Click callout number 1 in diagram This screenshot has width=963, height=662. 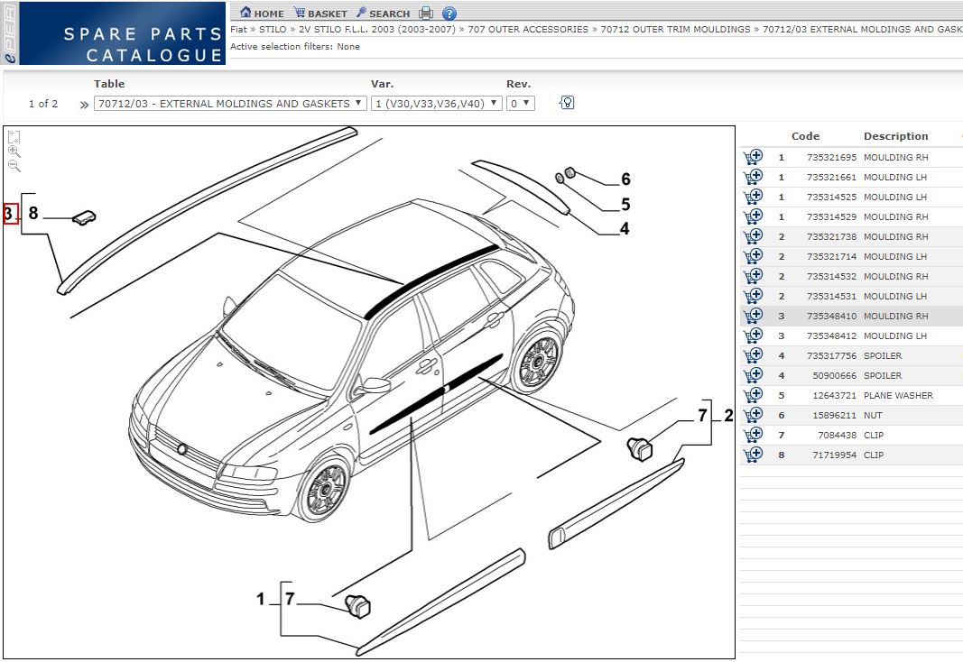(261, 599)
